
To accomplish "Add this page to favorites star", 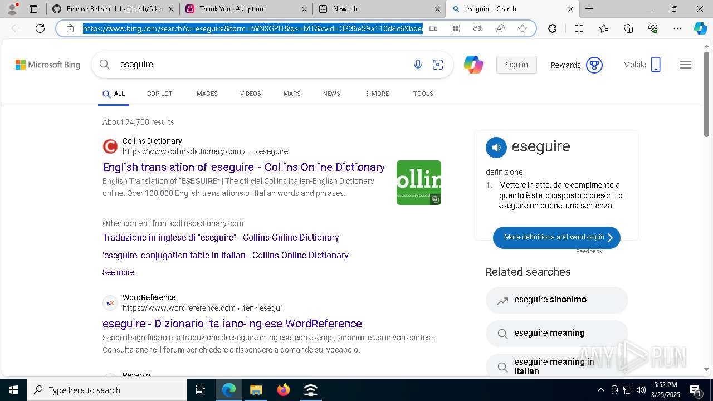I will click(522, 28).
